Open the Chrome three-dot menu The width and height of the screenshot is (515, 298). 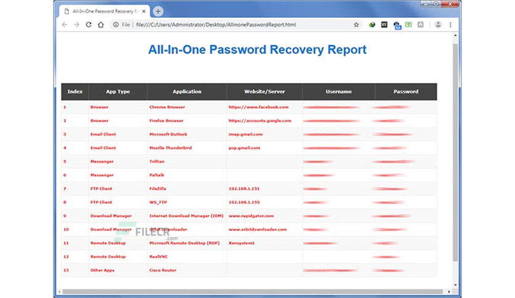[x=451, y=25]
